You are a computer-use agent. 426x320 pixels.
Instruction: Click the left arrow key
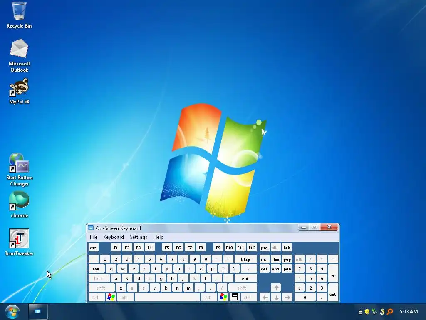pyautogui.click(x=265, y=297)
